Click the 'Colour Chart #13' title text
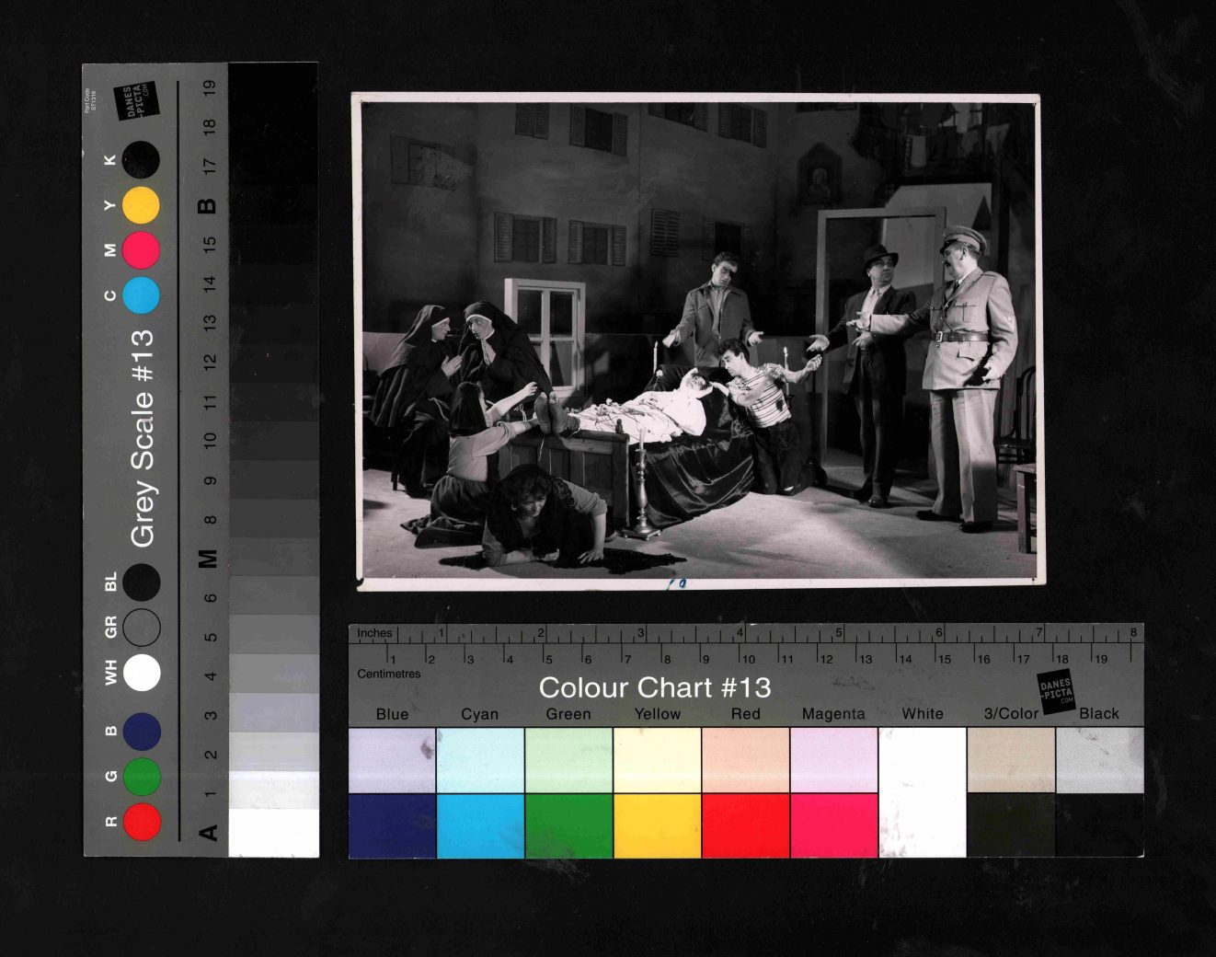 (654, 687)
